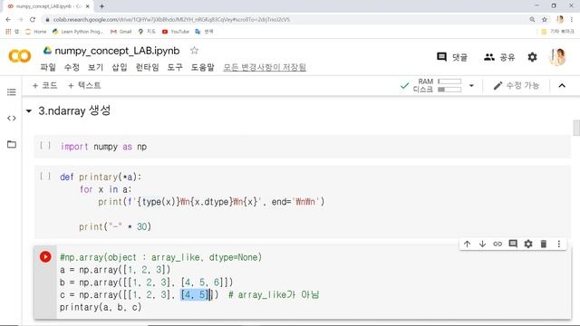Open the 도움말 menu
Viewport: 580px width, 326px height.
(x=202, y=67)
